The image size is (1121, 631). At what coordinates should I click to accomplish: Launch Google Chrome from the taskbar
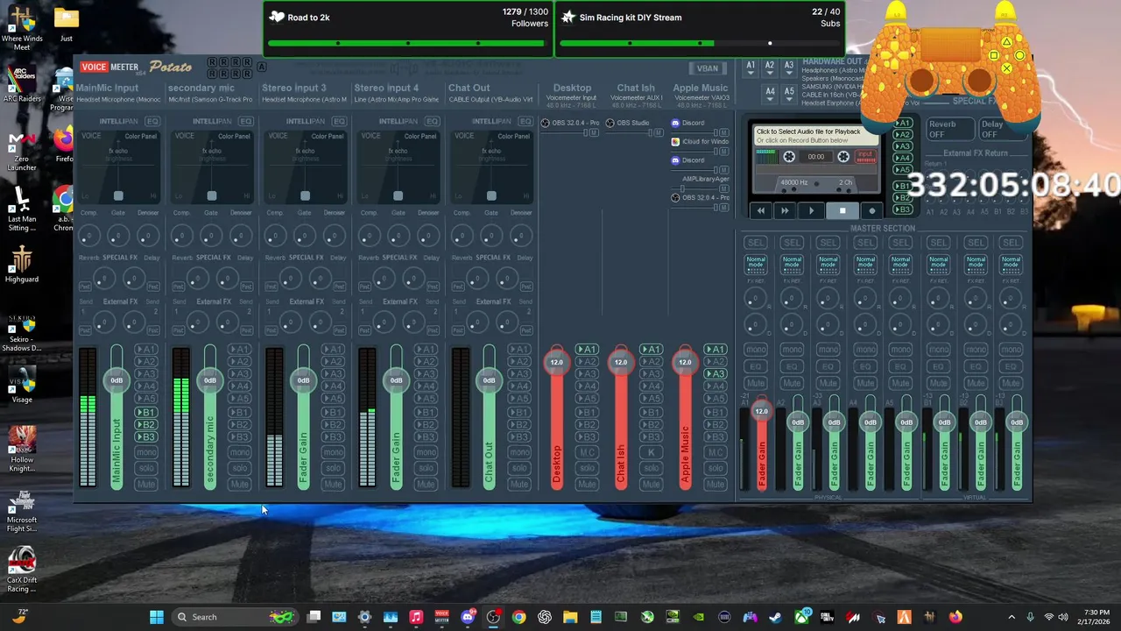point(518,617)
